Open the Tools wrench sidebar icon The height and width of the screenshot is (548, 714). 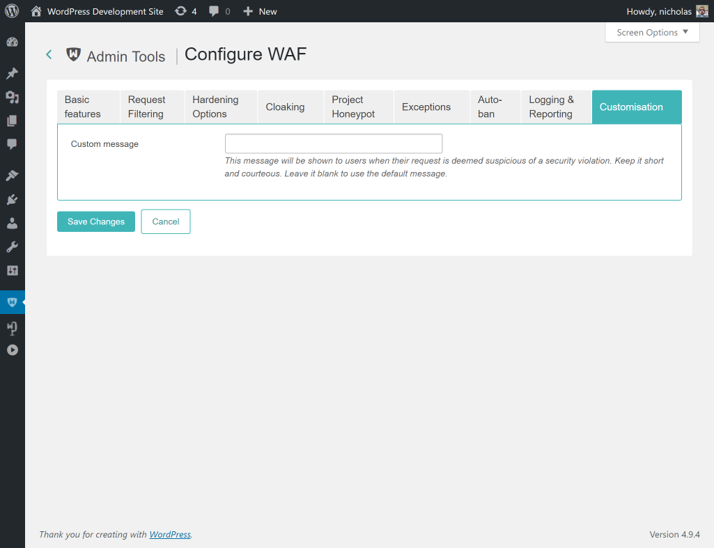[13, 246]
